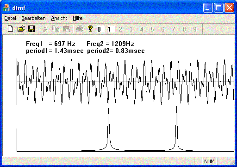The height and width of the screenshot is (167, 237).
Task: Click the NUM status bar indicator
Action: [x=209, y=161]
